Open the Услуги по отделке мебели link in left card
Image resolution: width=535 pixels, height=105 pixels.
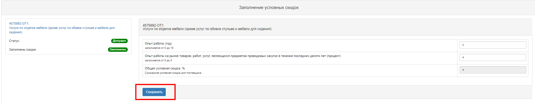[62, 30]
